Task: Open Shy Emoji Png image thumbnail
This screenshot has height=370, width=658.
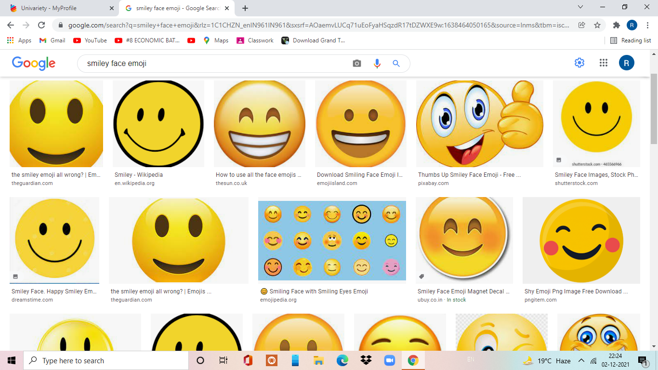Action: coord(581,240)
